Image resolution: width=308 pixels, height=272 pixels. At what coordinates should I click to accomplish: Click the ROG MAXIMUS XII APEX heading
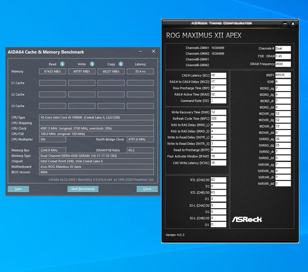coord(204,35)
